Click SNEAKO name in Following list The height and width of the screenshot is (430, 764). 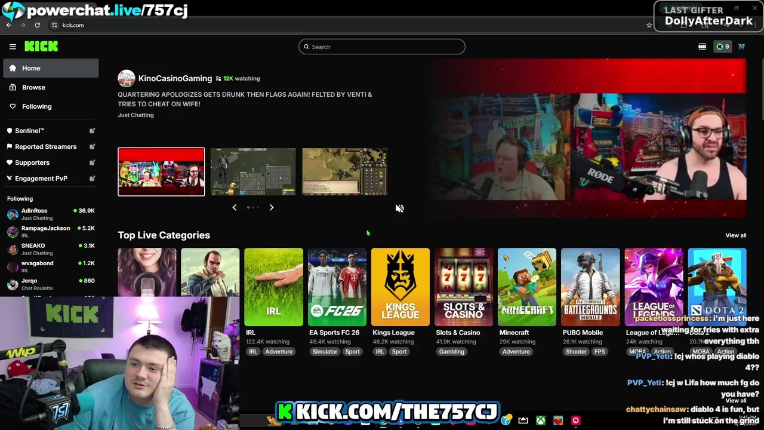coord(33,245)
